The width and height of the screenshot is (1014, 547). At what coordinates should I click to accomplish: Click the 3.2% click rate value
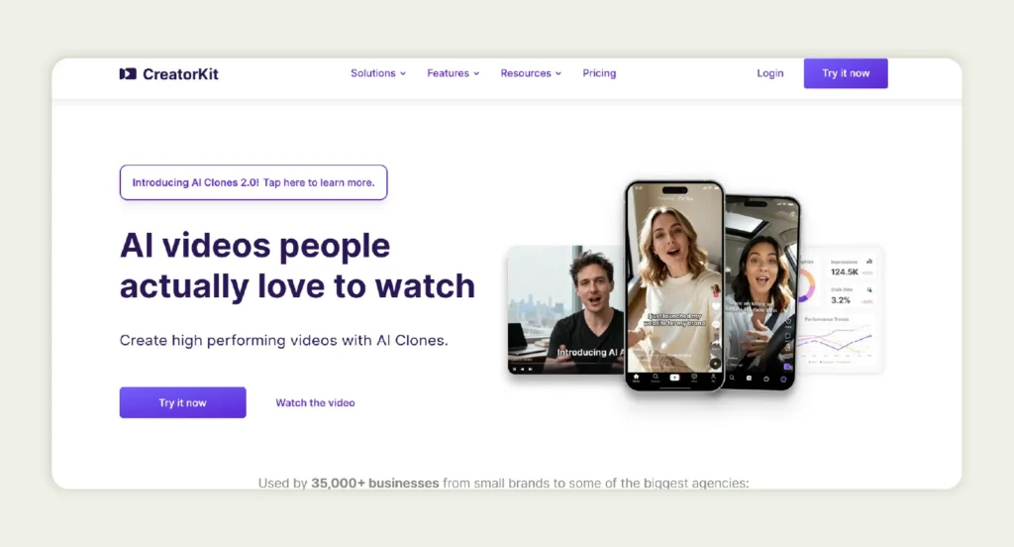(841, 299)
